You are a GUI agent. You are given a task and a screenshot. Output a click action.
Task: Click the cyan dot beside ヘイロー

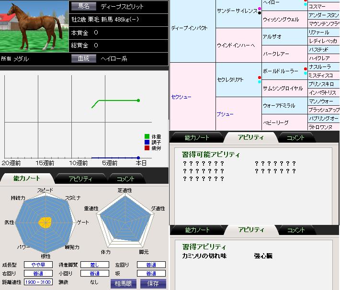(306, 4)
